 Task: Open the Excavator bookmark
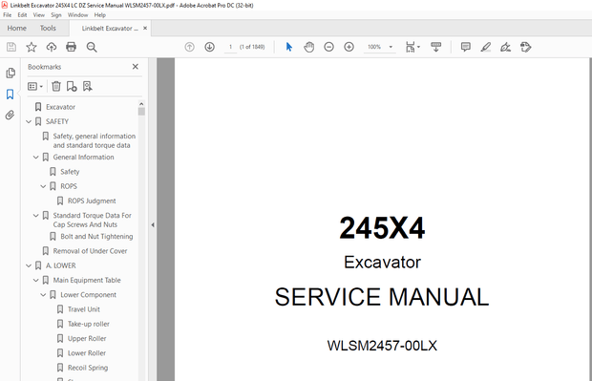[x=60, y=107]
